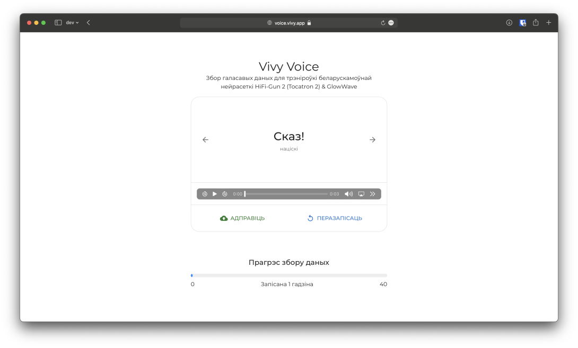Click the data collection progress bar
Screen dimensions: 578x348
[x=289, y=275]
